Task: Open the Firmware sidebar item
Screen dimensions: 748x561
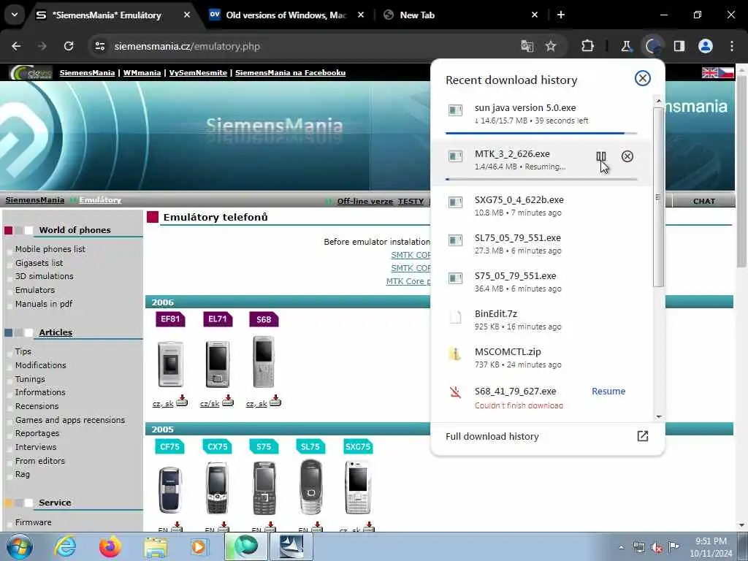Action: [34, 522]
